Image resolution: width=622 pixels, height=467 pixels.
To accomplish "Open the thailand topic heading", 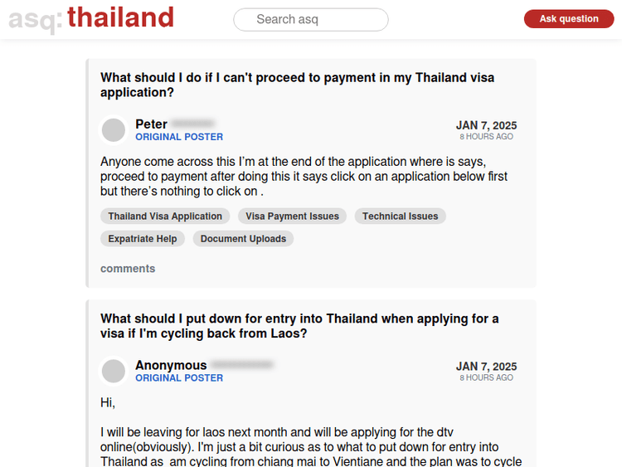I will click(120, 17).
